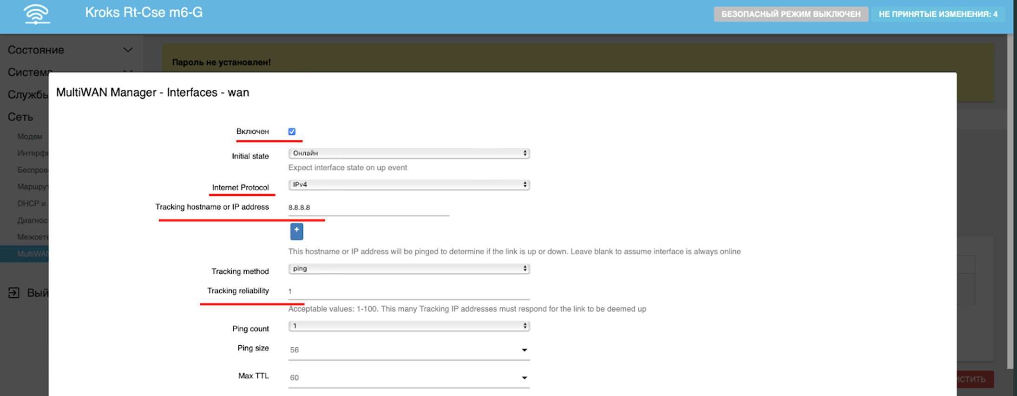This screenshot has height=396, width=1017.
Task: Click the Безопасный режим выключен button
Action: click(790, 14)
